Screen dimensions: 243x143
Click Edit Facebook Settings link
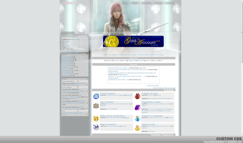pos(69,51)
